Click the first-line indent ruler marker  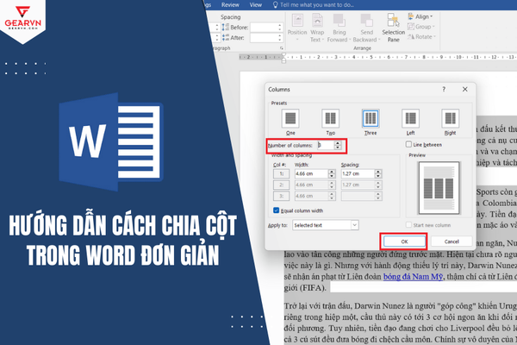click(283, 55)
